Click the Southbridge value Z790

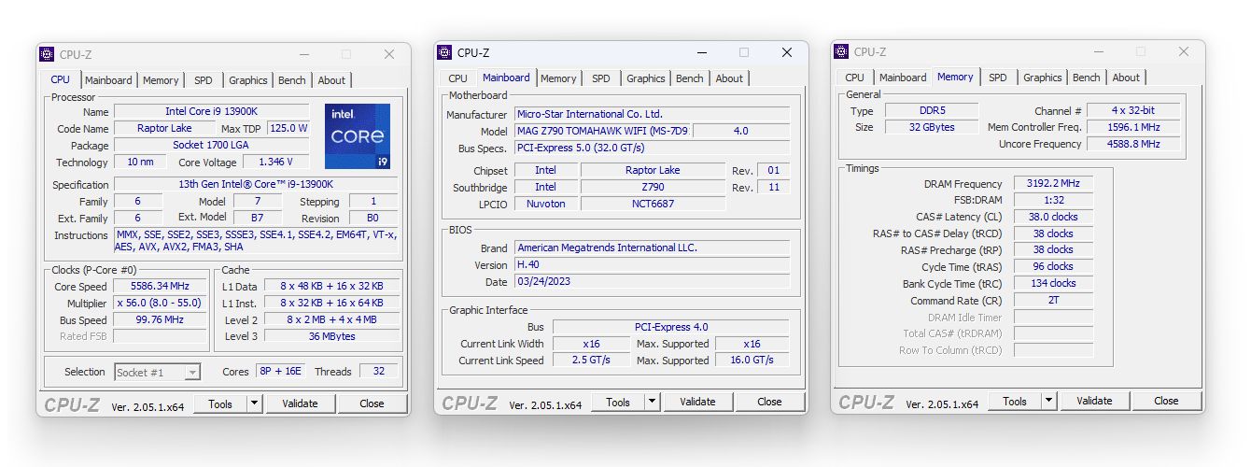coord(653,187)
